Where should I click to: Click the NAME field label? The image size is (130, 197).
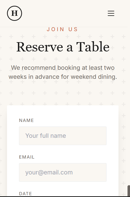(x=26, y=120)
